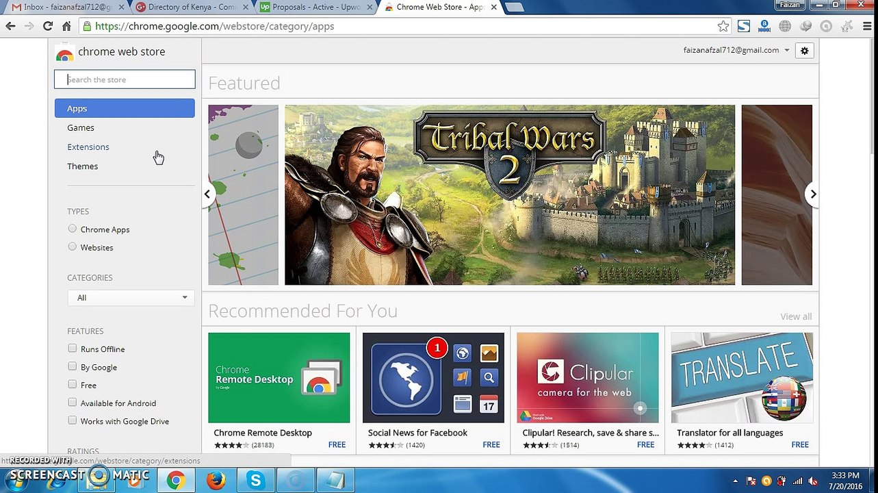Select the Apps category
878x493 pixels.
tap(125, 108)
